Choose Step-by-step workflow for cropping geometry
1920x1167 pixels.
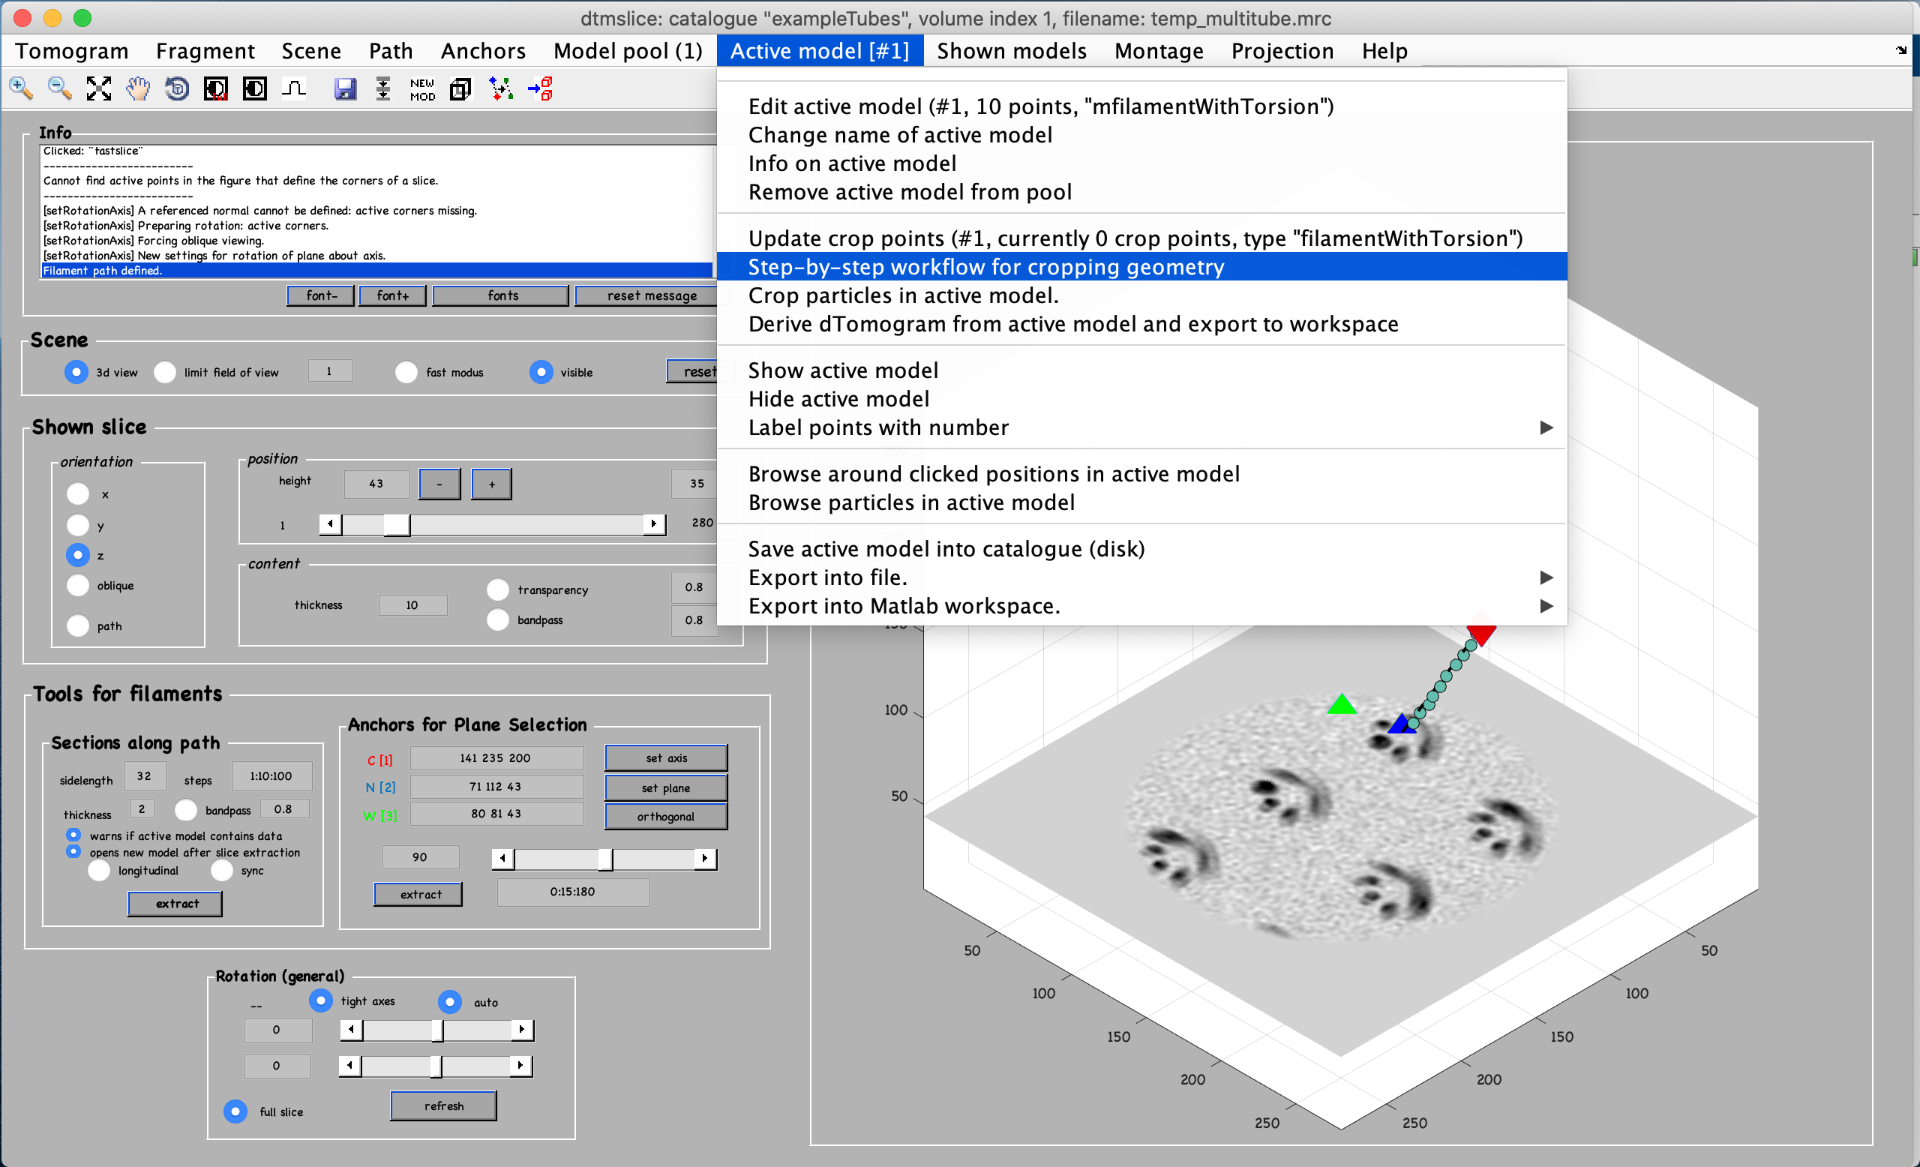pyautogui.click(x=1141, y=267)
